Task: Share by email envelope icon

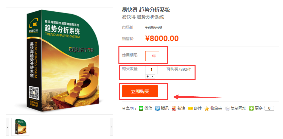Action: pyautogui.click(x=190, y=109)
